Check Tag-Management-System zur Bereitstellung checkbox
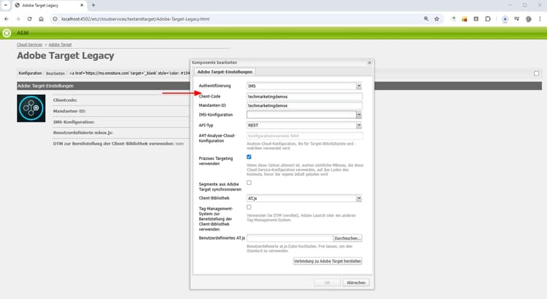 pyautogui.click(x=249, y=207)
